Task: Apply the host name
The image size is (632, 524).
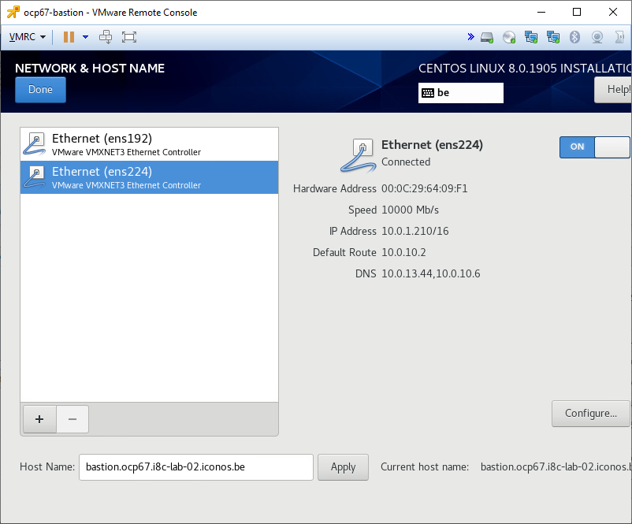Action: click(x=343, y=467)
